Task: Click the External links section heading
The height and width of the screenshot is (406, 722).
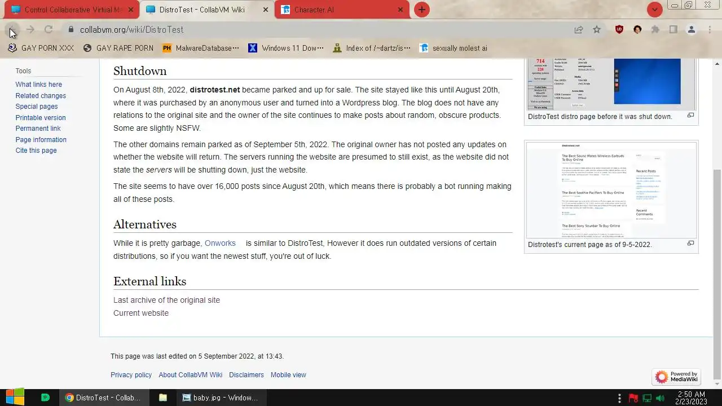Action: pyautogui.click(x=149, y=281)
